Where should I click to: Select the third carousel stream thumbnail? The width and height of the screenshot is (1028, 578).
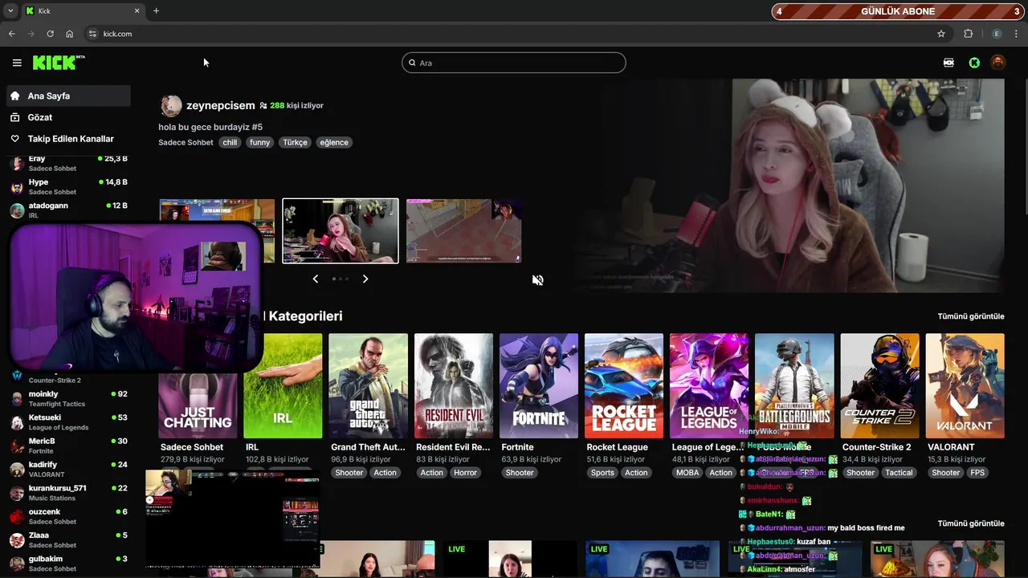click(463, 230)
